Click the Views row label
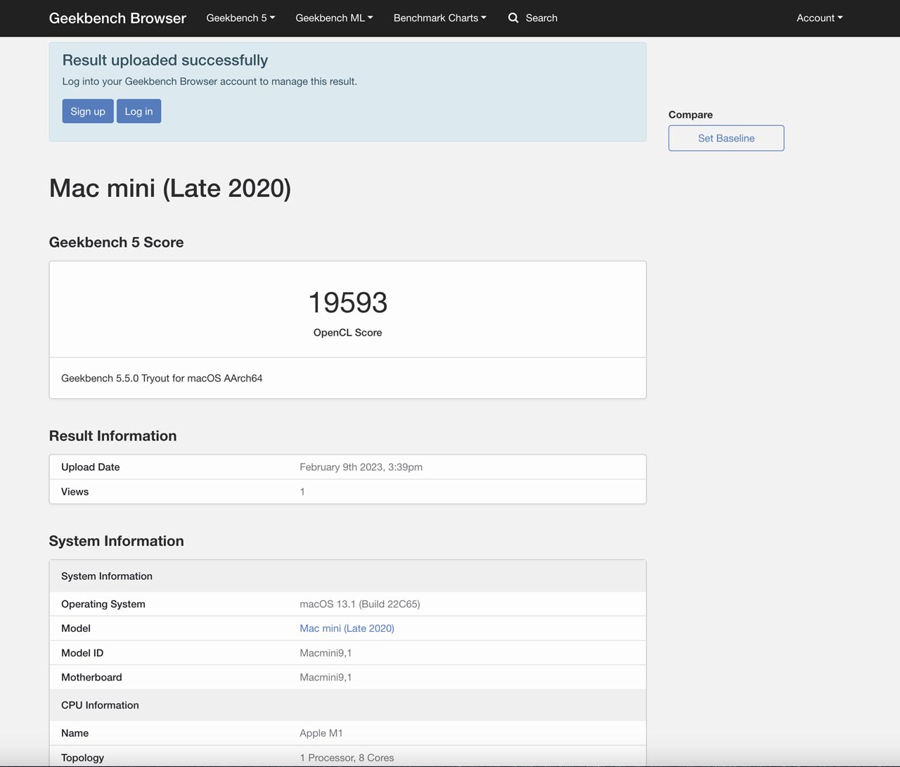Screen dimensions: 900x767 tap(75, 492)
